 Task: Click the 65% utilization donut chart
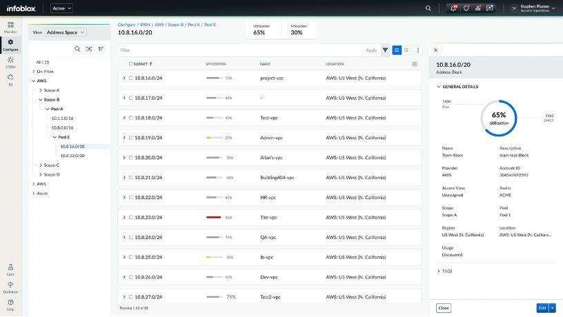click(499, 119)
